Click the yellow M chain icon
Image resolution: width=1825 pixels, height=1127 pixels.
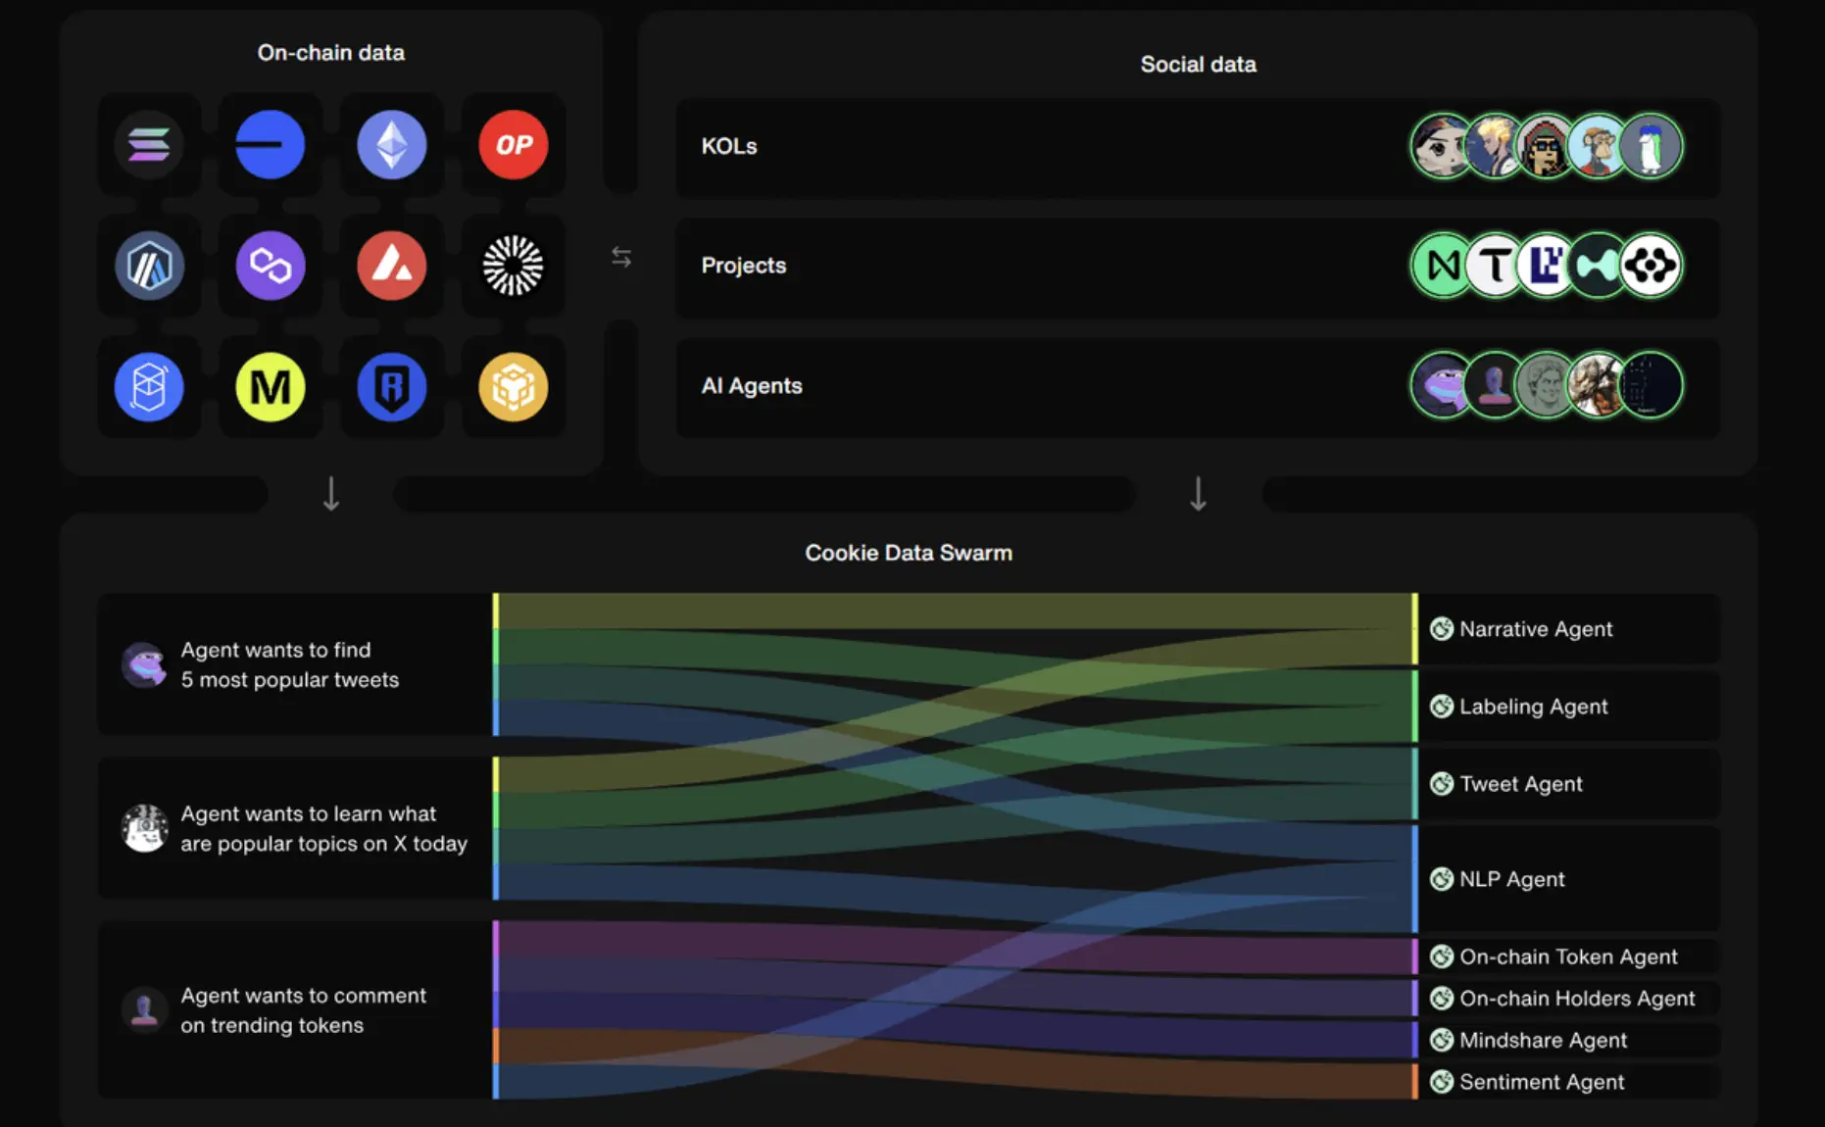point(271,387)
